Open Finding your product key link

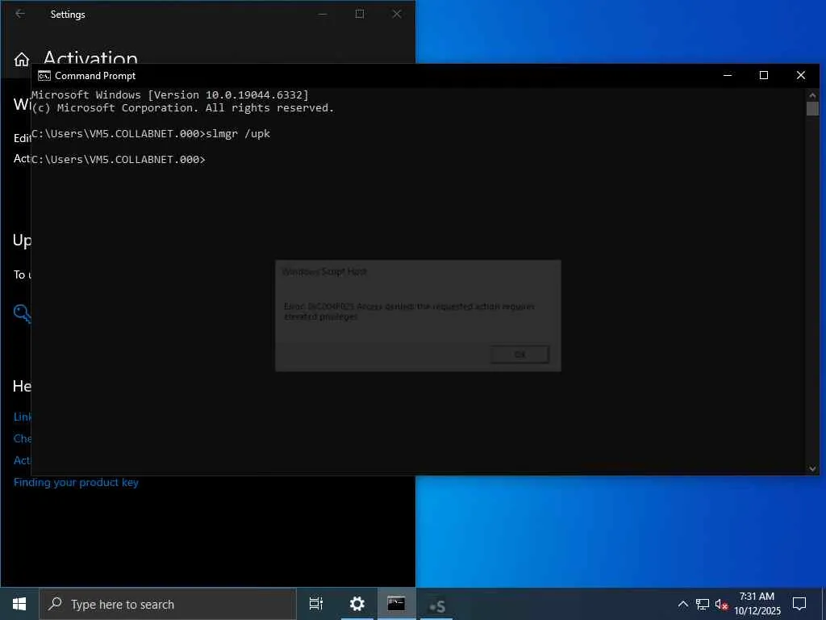click(x=76, y=483)
